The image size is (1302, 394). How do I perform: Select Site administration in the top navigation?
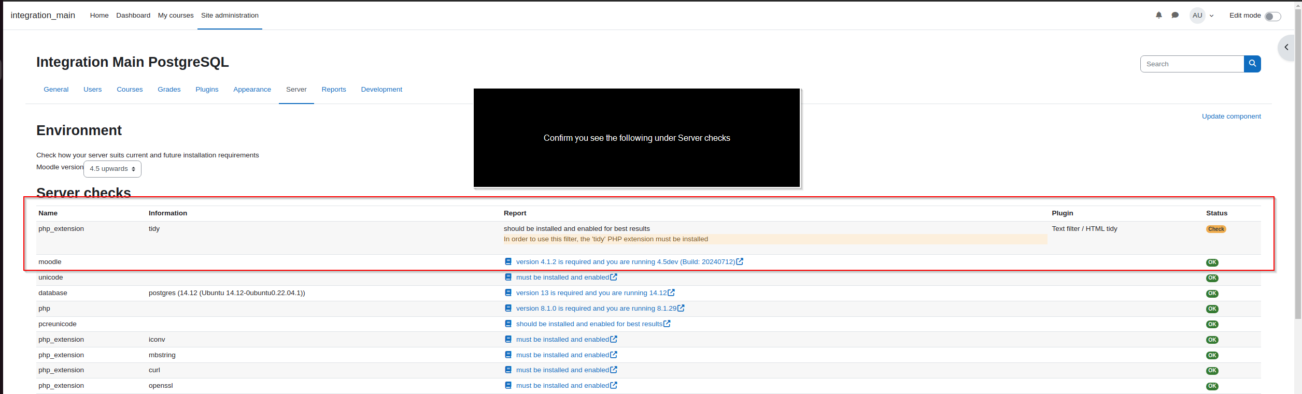(x=230, y=16)
